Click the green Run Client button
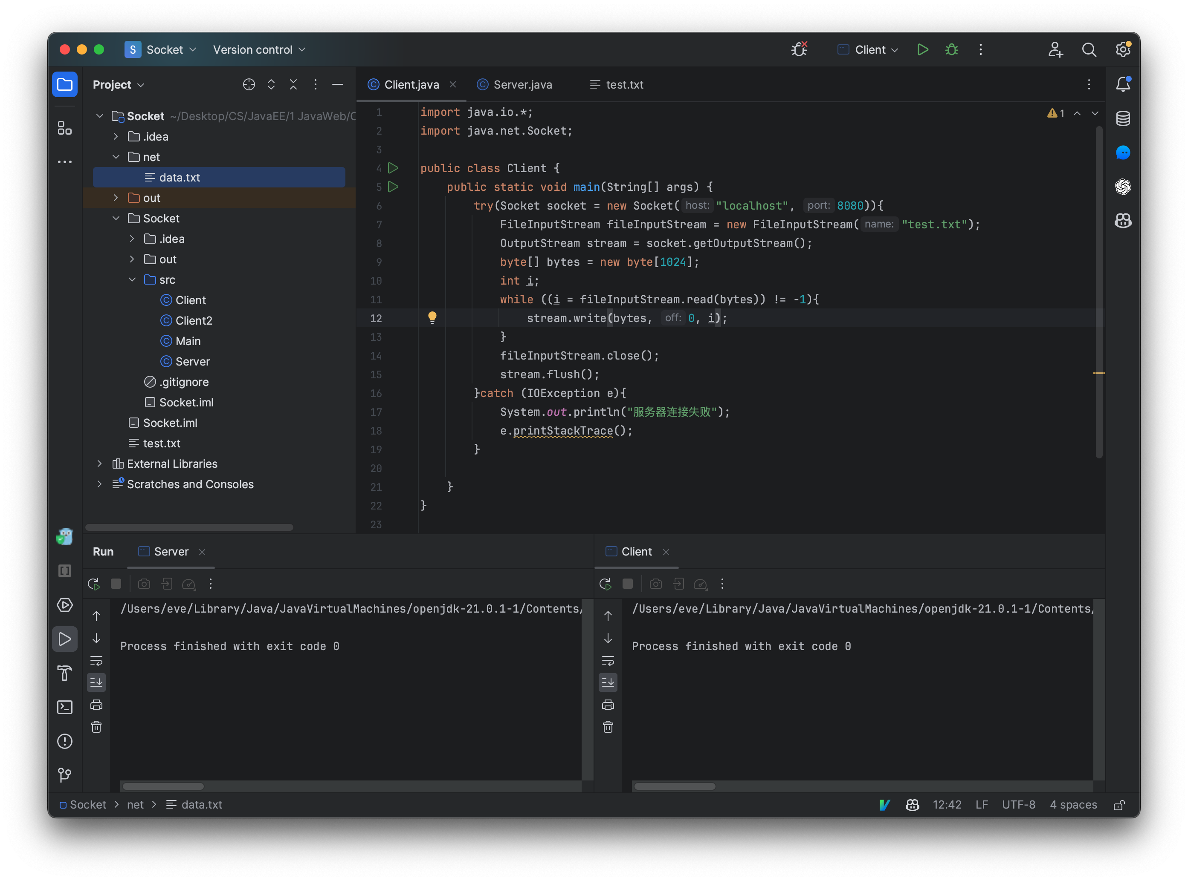The width and height of the screenshot is (1188, 881). [x=922, y=49]
